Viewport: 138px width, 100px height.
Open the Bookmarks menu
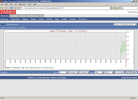pyautogui.click(x=22, y=4)
